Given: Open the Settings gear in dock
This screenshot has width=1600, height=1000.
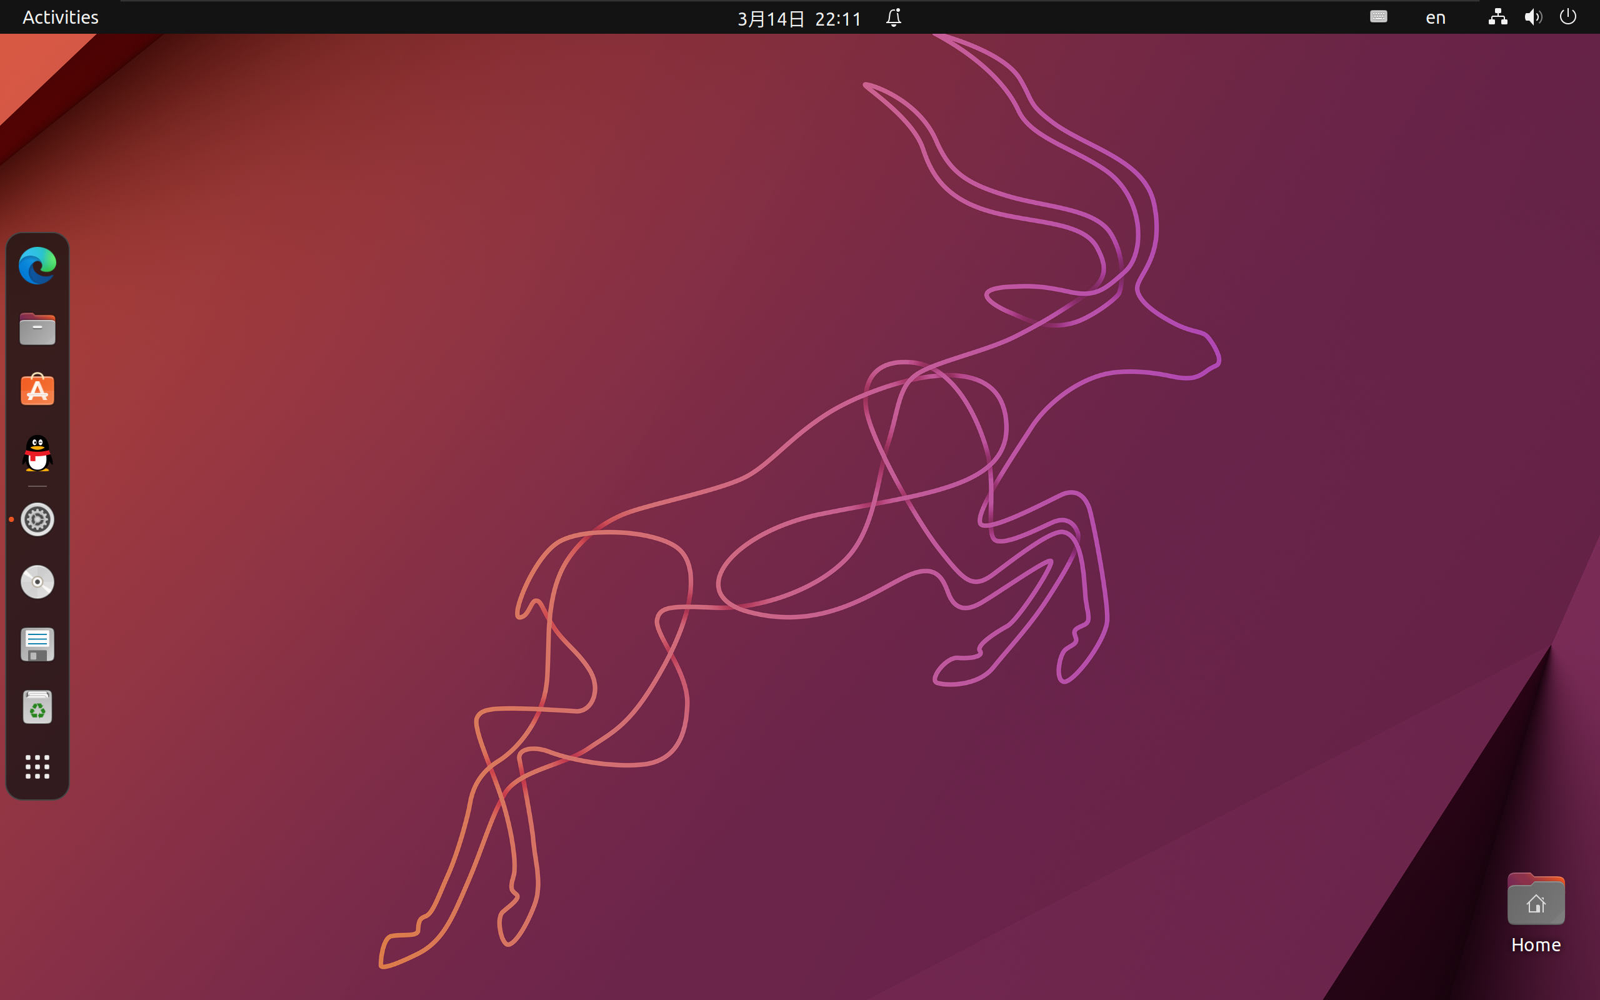Looking at the screenshot, I should 37,519.
